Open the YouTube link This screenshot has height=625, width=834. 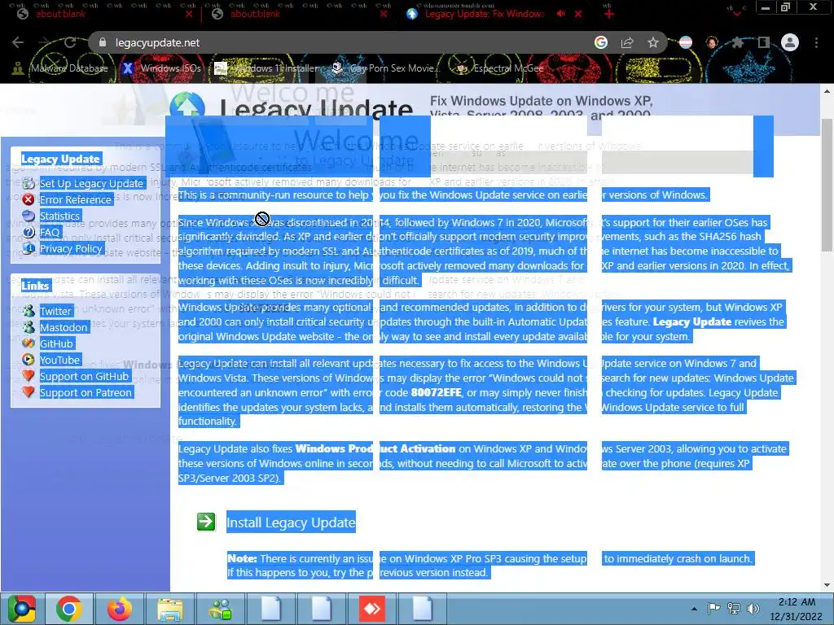point(59,361)
